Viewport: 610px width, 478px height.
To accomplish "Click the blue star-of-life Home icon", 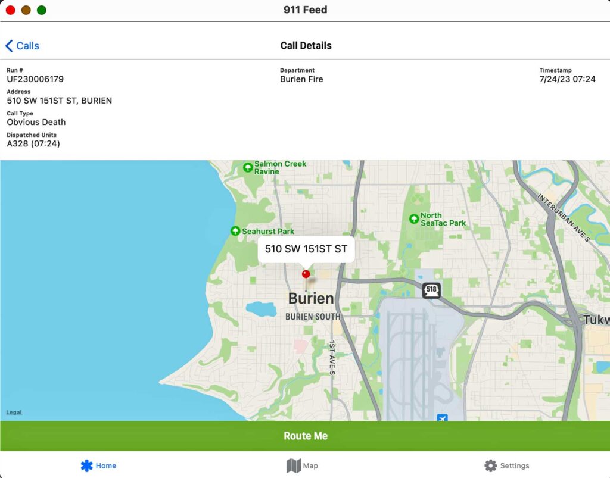I will pyautogui.click(x=87, y=465).
